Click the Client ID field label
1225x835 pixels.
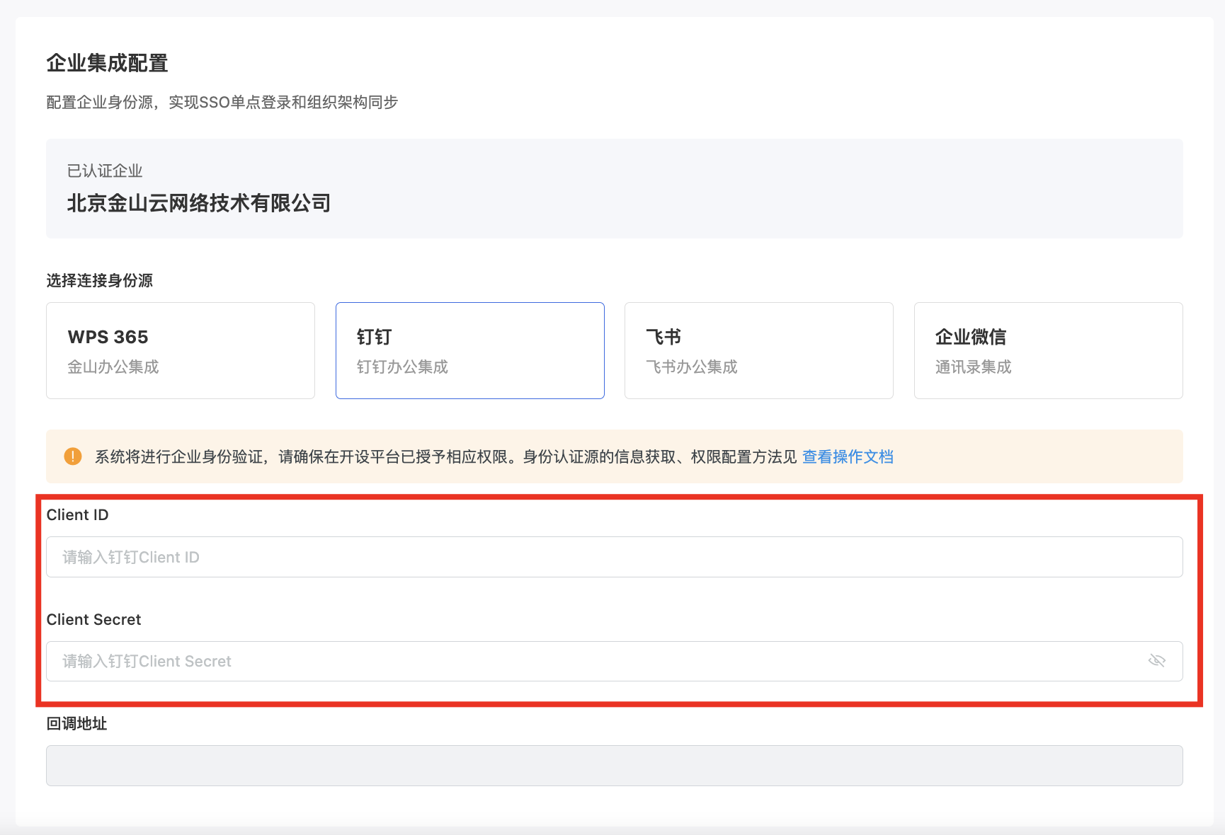[78, 515]
